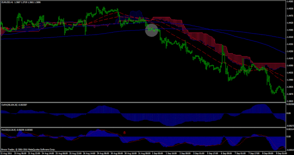The image size is (294, 155).
Task: Click the 1 Sep 00:00 time label
Action: (157, 153)
